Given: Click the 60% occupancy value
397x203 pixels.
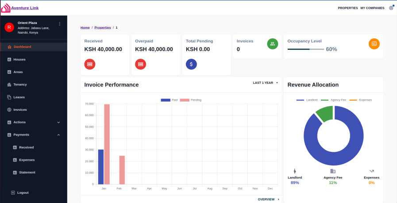Looking at the screenshot, I should (x=331, y=49).
